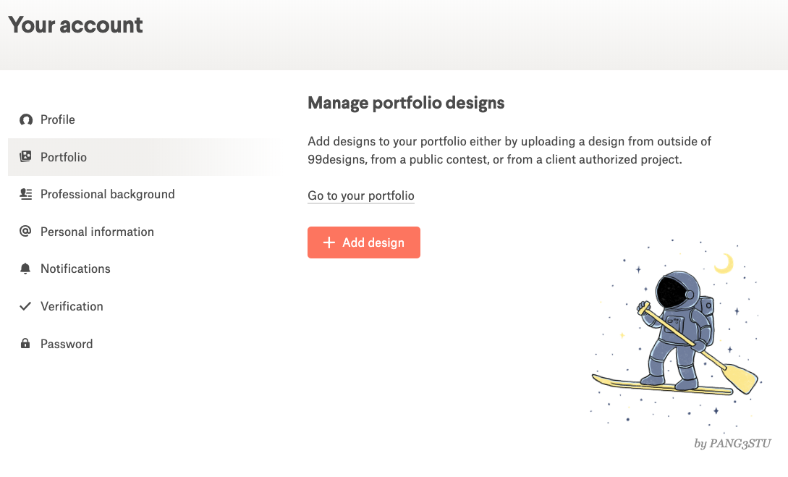Switch to the Notifications settings
The width and height of the screenshot is (788, 477).
coord(75,269)
